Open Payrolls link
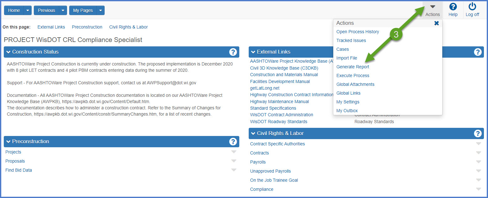The height and width of the screenshot is (198, 488). pyautogui.click(x=258, y=162)
